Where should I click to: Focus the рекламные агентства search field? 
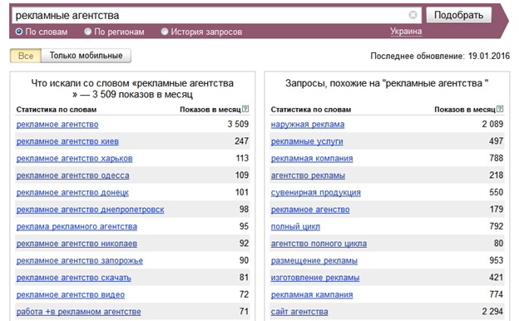click(212, 16)
